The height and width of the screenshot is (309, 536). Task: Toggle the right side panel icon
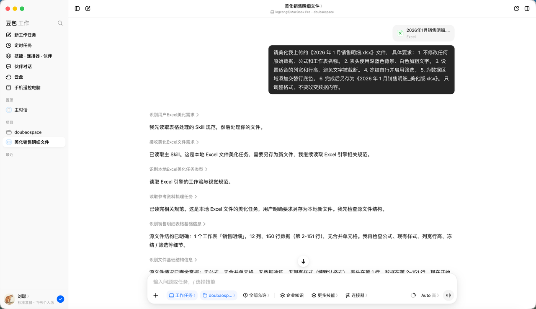527,8
